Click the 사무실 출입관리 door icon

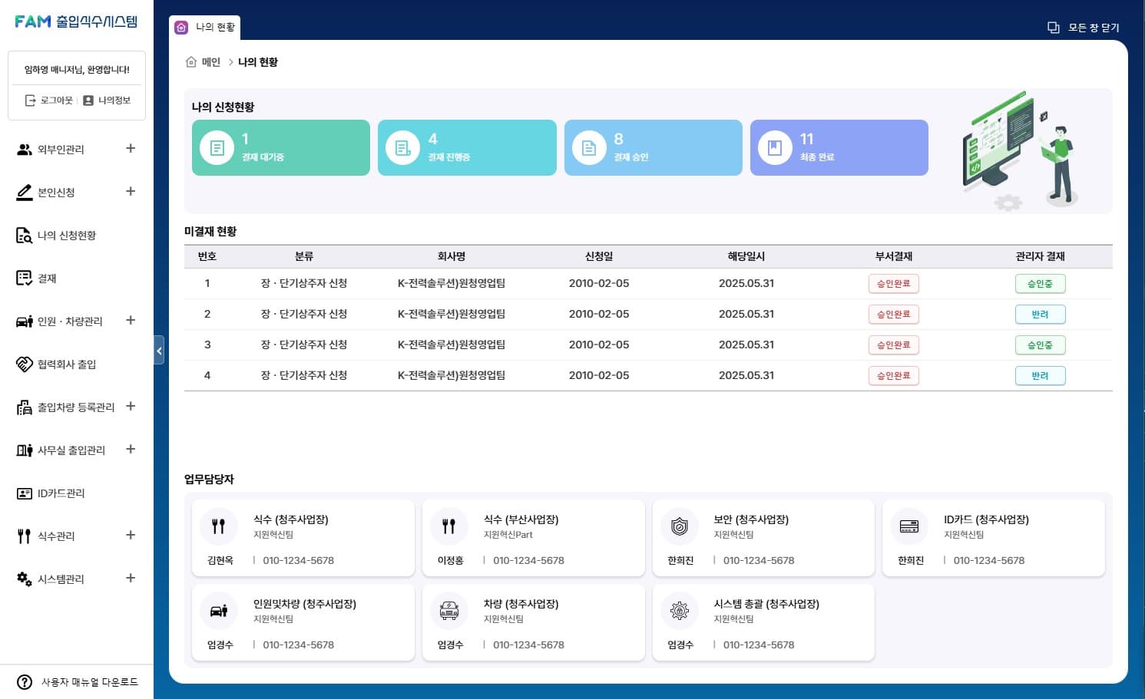25,450
